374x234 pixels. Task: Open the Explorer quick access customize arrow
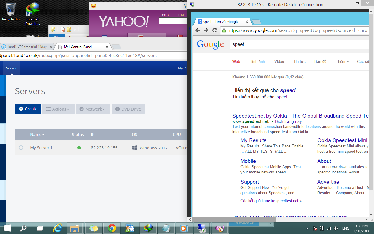click(x=75, y=30)
